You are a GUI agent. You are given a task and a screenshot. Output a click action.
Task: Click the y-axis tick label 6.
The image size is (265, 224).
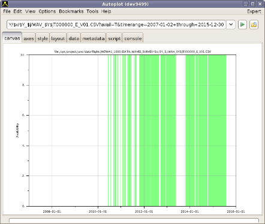pyautogui.click(x=23, y=115)
